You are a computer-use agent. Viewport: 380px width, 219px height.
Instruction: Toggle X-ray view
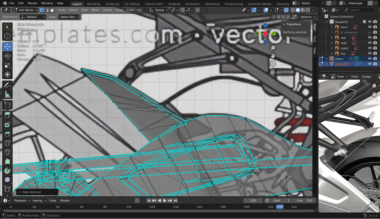tap(286, 10)
